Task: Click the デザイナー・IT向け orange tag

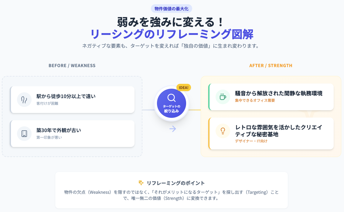Action: pos(251,141)
